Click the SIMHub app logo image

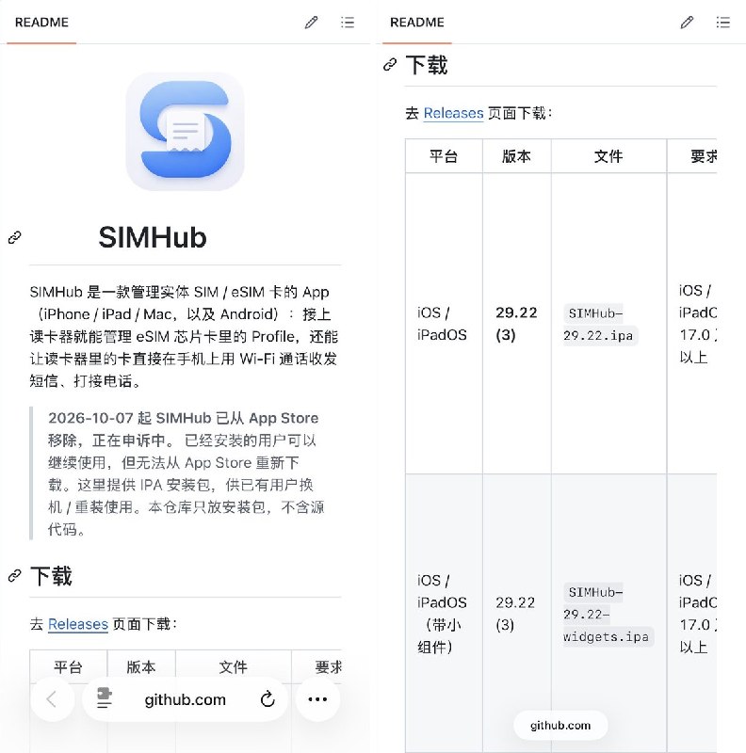pyautogui.click(x=185, y=131)
